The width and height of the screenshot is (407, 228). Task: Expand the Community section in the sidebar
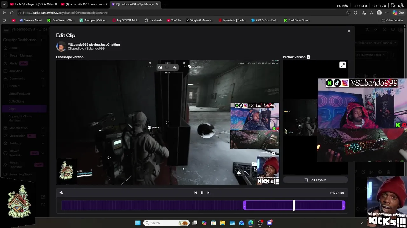(43, 79)
